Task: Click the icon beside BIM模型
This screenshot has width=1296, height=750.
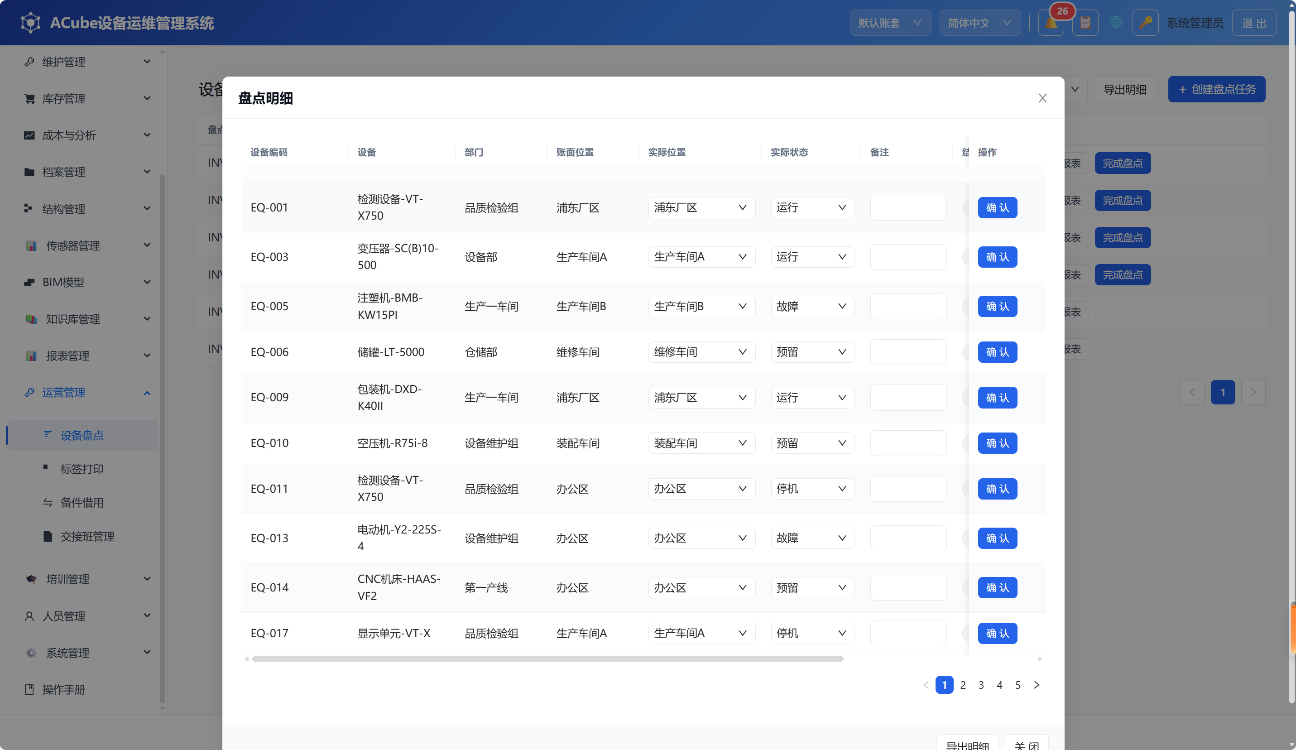Action: [x=29, y=282]
